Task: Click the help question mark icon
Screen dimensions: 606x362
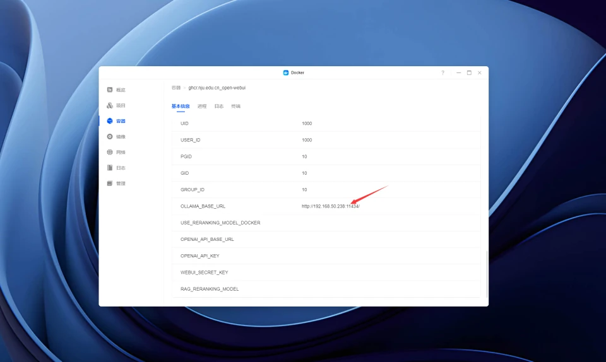Action: pos(443,73)
